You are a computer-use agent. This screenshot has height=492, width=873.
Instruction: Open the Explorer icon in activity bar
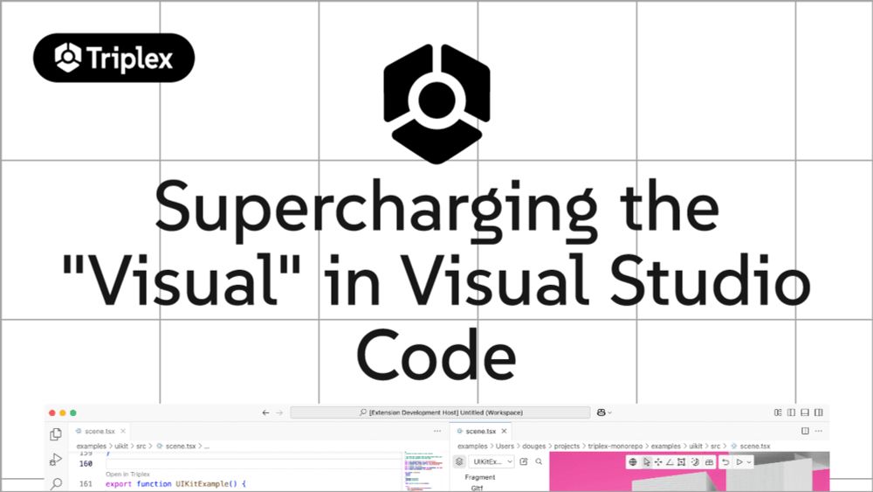(56, 434)
